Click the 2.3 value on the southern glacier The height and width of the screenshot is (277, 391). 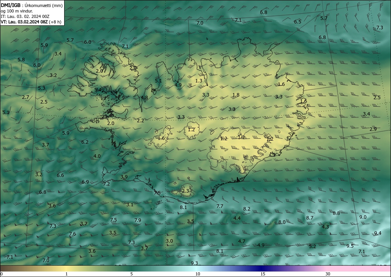(x=185, y=191)
